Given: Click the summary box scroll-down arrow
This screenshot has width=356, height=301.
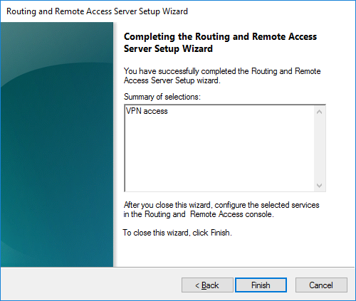Looking at the screenshot, I should [x=320, y=186].
